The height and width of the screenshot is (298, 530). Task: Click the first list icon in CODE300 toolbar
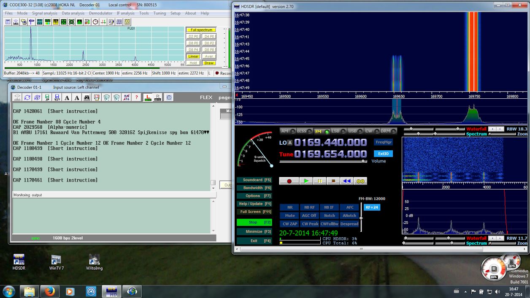pyautogui.click(x=8, y=22)
